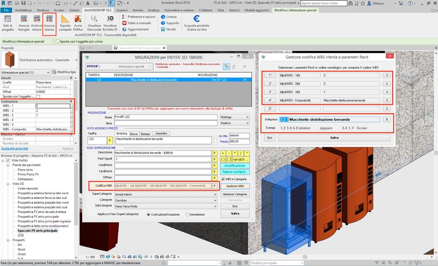Toggle Sposta con l'oggetto checkbox in Properties
This screenshot has width=438, height=266.
[x=38, y=97]
